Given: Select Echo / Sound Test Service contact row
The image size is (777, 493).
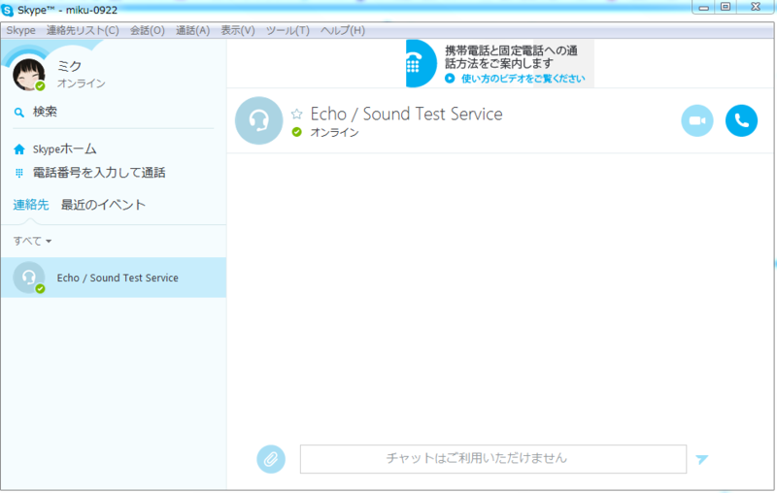Looking at the screenshot, I should click(114, 278).
